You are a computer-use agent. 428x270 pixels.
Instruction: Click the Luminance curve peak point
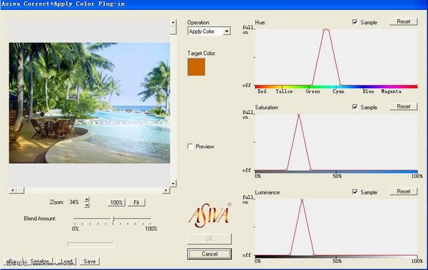coord(302,200)
